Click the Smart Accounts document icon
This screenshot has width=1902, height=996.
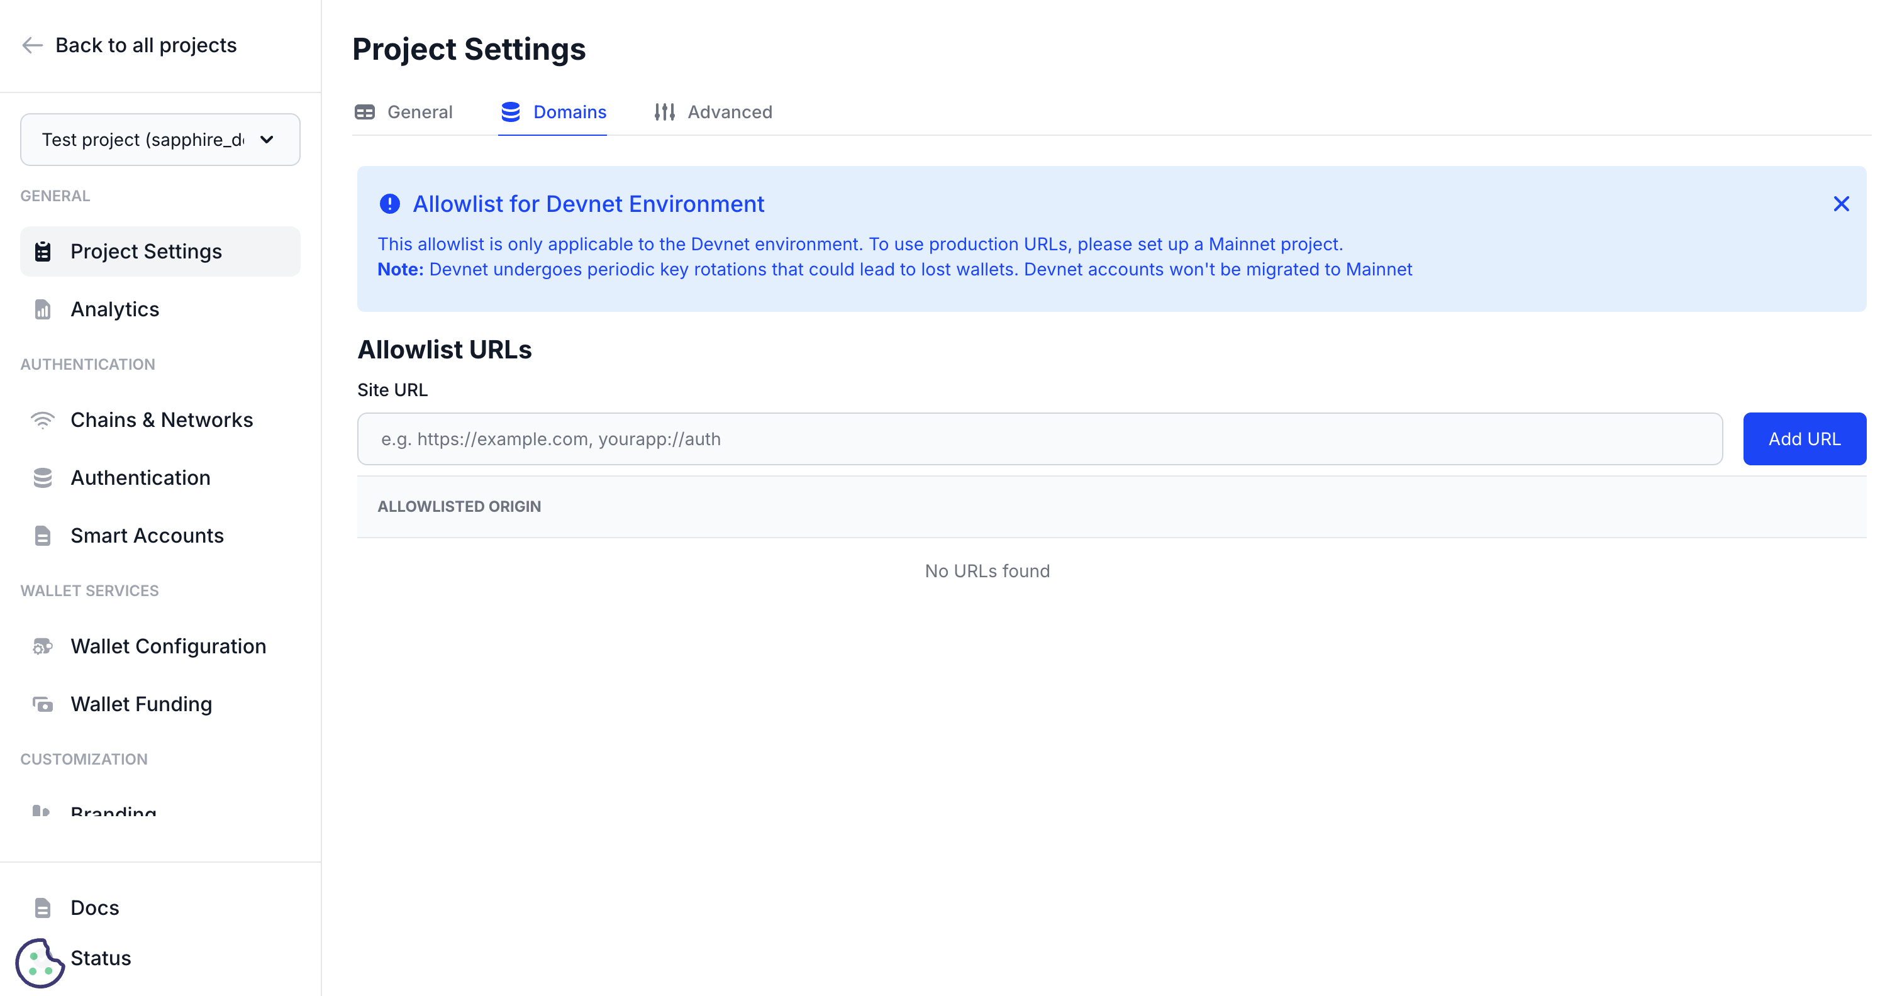[x=42, y=535]
